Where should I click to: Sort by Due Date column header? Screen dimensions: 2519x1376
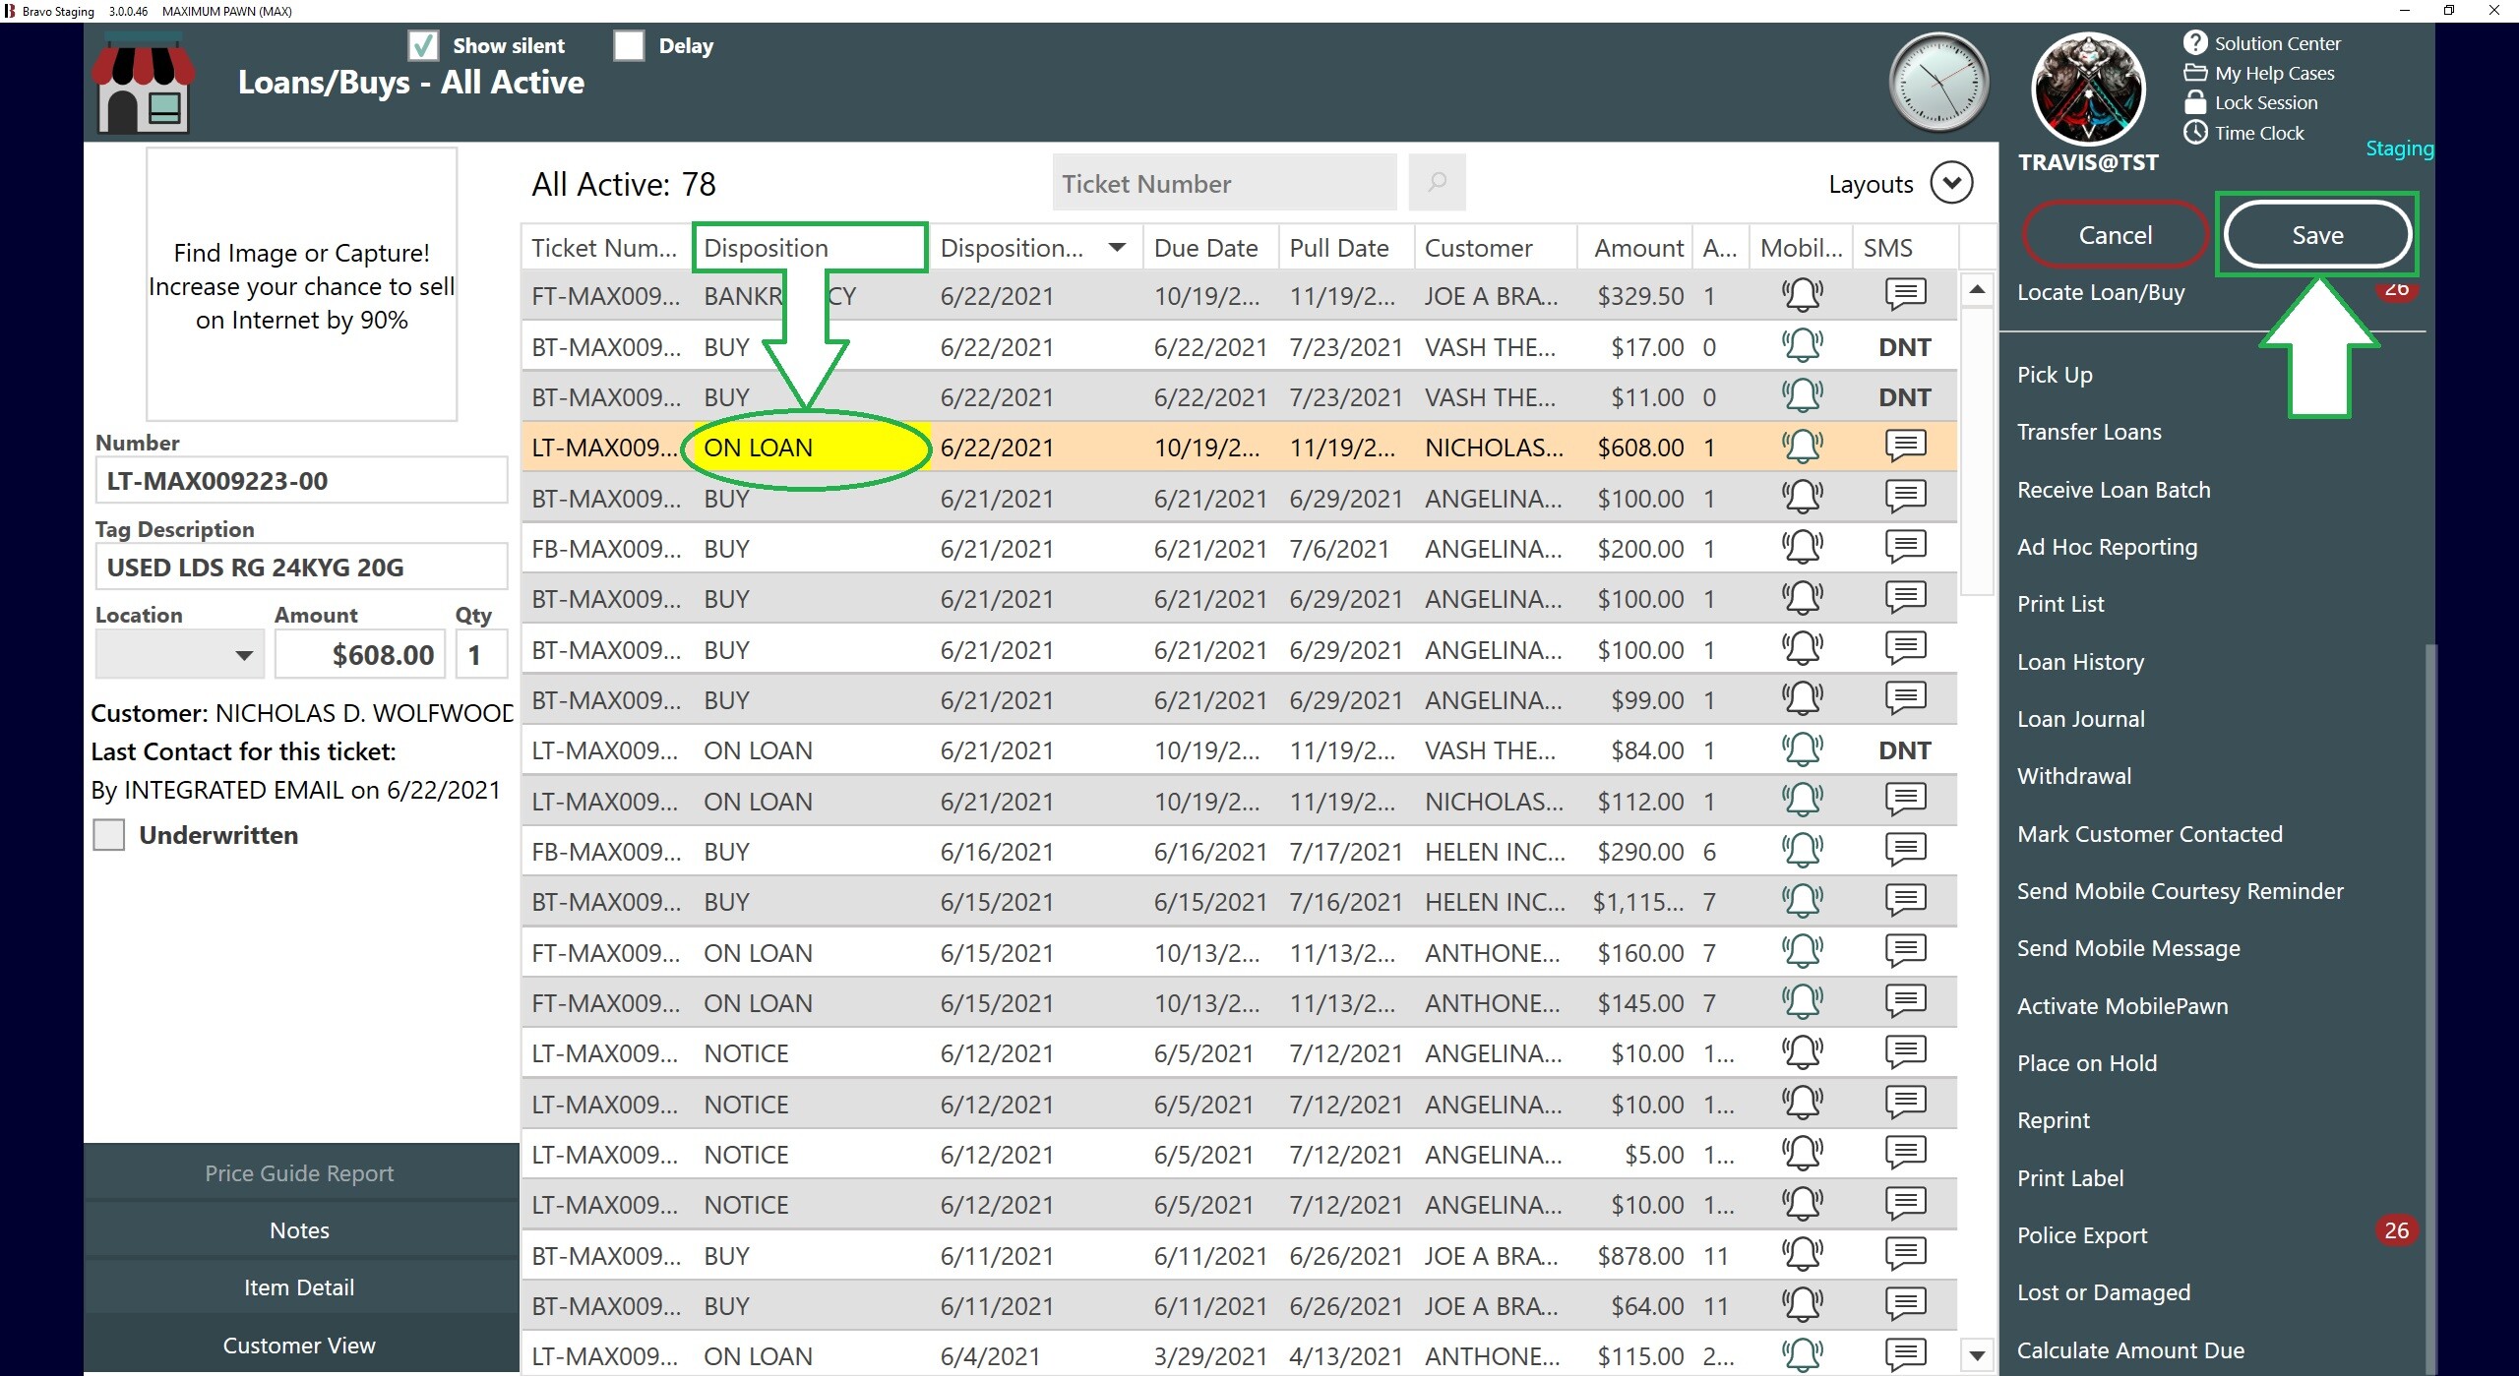(1208, 248)
